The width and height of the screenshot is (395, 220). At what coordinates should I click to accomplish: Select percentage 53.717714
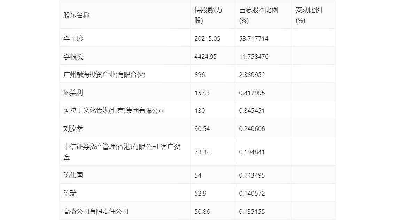(254, 39)
